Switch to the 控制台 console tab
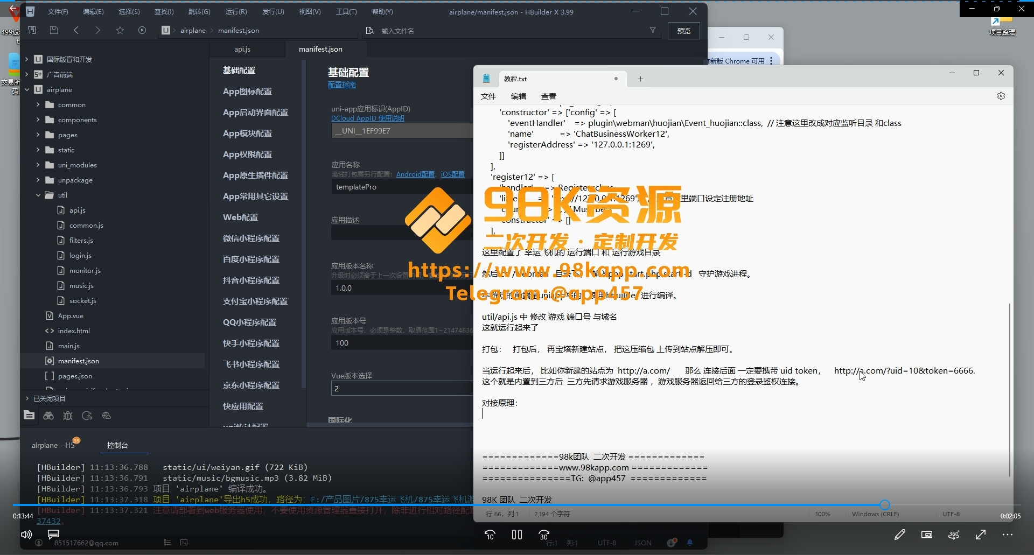 pyautogui.click(x=117, y=445)
